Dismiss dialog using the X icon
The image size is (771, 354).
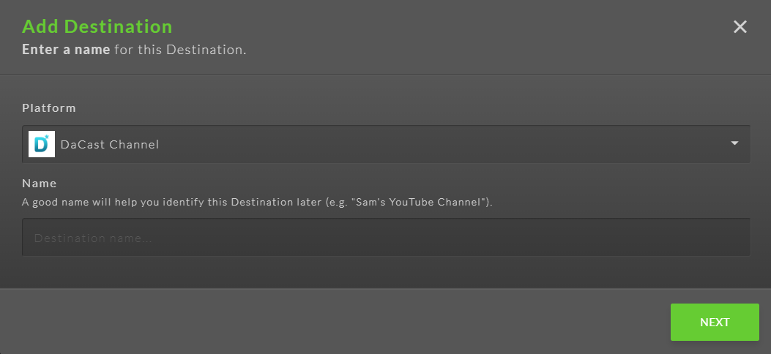[740, 26]
